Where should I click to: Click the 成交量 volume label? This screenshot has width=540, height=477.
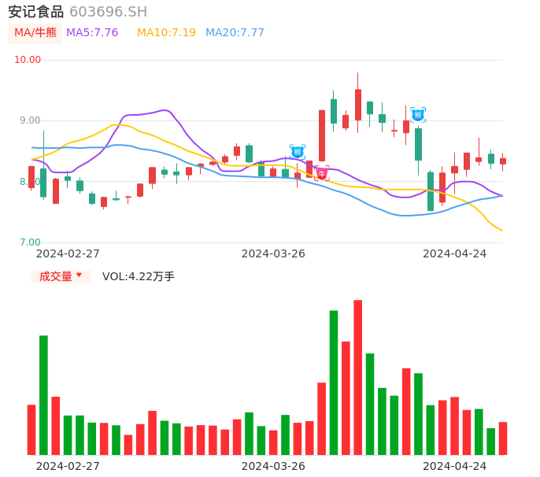tap(55, 276)
